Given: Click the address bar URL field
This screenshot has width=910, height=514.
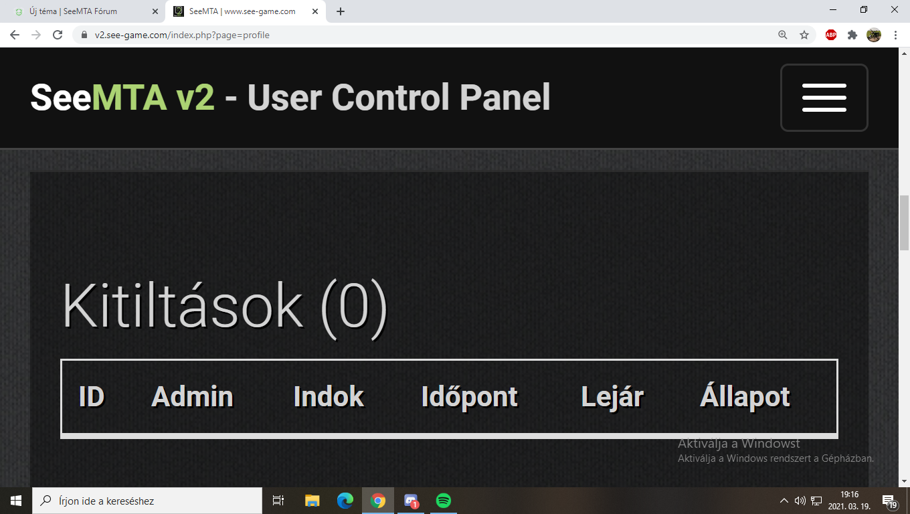Looking at the screenshot, I should pos(428,35).
